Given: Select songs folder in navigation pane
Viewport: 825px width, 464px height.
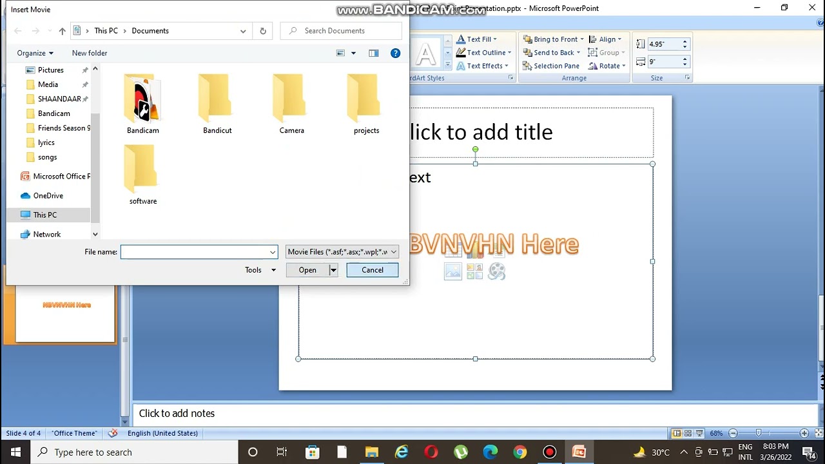Looking at the screenshot, I should pyautogui.click(x=47, y=157).
